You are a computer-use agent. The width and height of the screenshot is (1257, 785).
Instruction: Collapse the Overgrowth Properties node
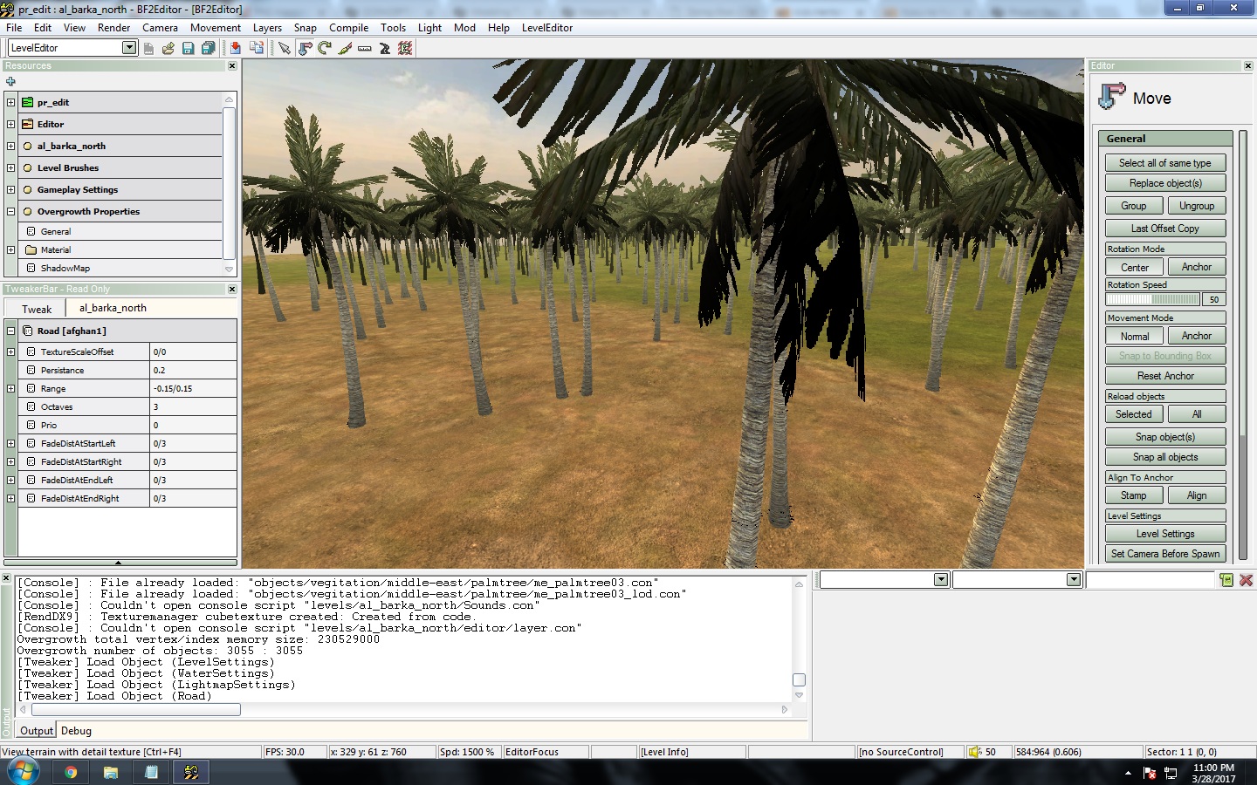click(x=10, y=211)
